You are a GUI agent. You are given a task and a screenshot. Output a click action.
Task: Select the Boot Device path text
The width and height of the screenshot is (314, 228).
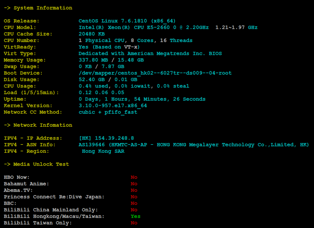tap(155, 73)
